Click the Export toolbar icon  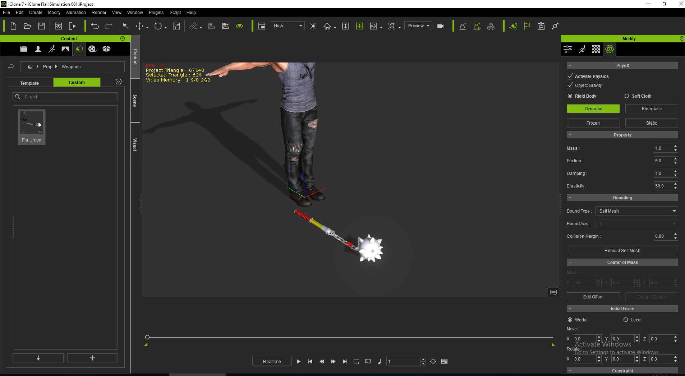72,26
